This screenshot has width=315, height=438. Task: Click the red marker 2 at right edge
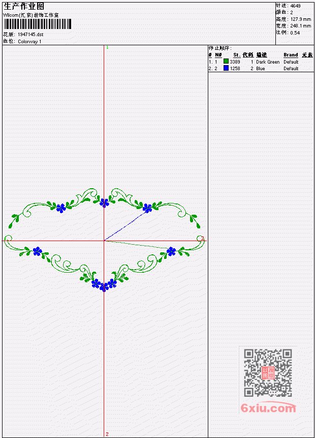203,238
